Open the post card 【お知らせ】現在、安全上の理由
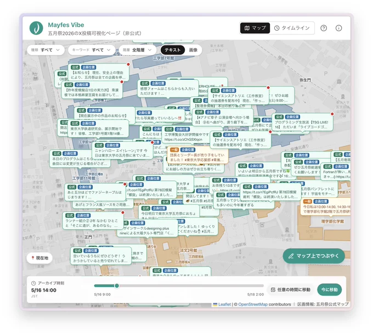 [x=99, y=72]
